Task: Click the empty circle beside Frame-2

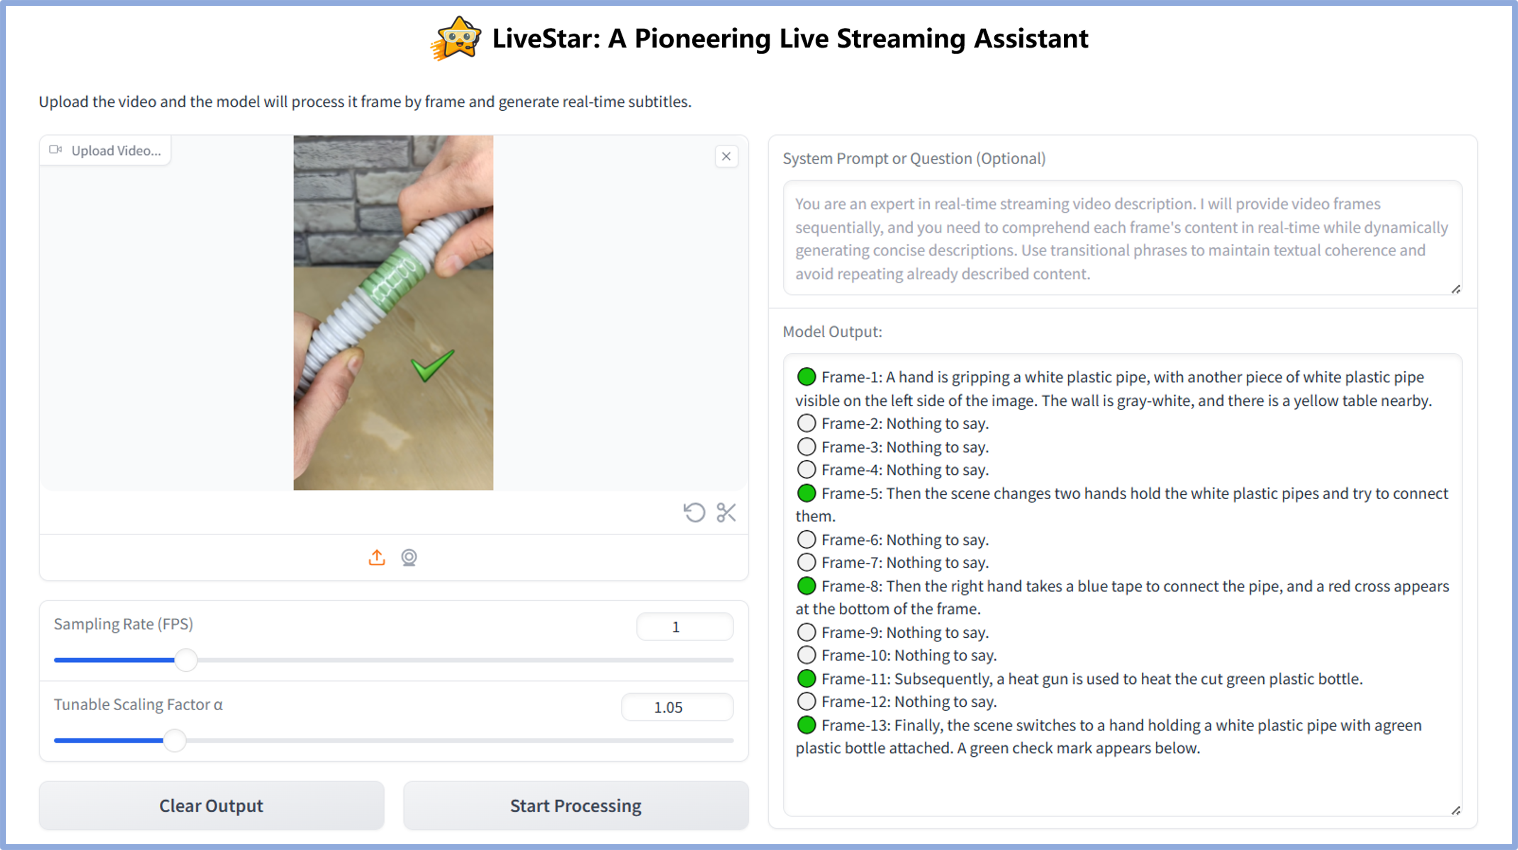Action: [806, 423]
